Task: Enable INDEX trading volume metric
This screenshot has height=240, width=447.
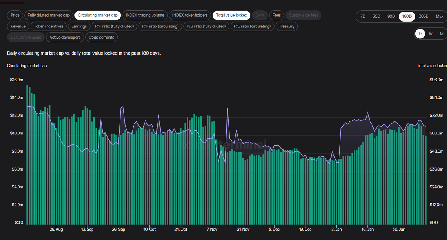Action: (x=145, y=15)
